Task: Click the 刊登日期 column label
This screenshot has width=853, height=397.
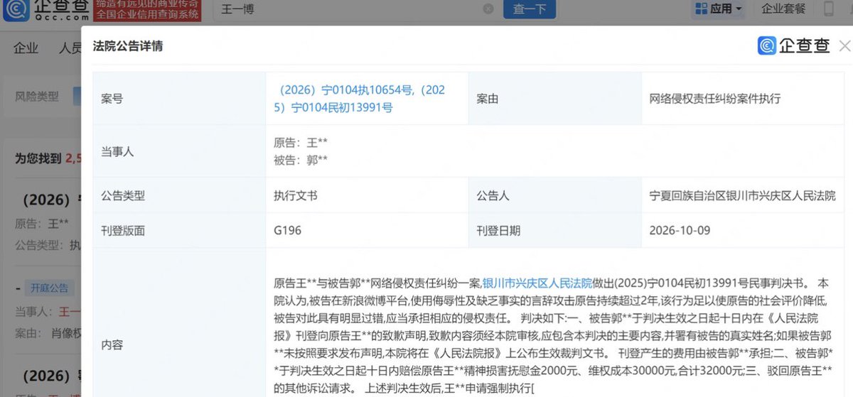Action: 498,231
